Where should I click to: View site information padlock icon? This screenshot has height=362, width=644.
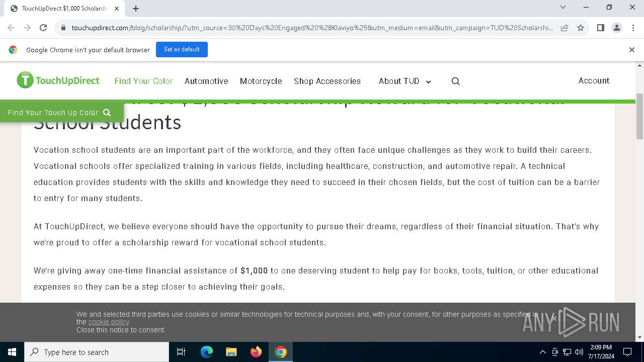63,28
